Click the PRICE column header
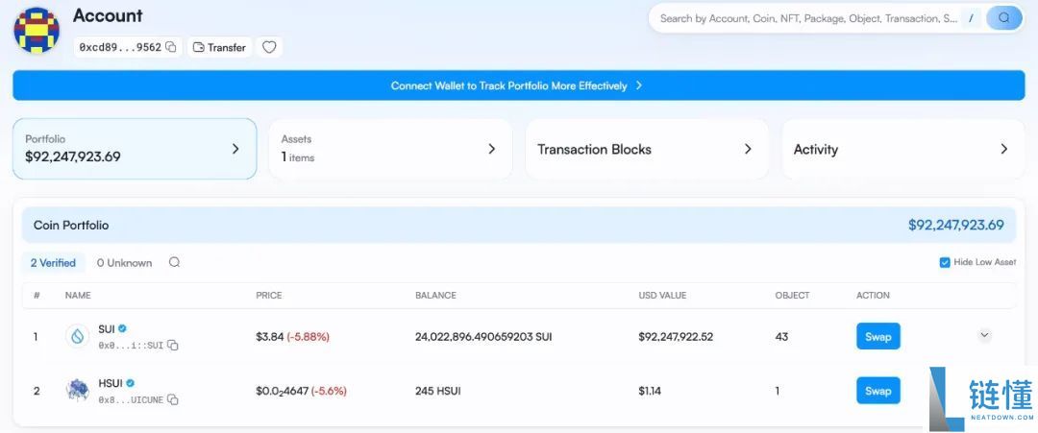 [269, 296]
